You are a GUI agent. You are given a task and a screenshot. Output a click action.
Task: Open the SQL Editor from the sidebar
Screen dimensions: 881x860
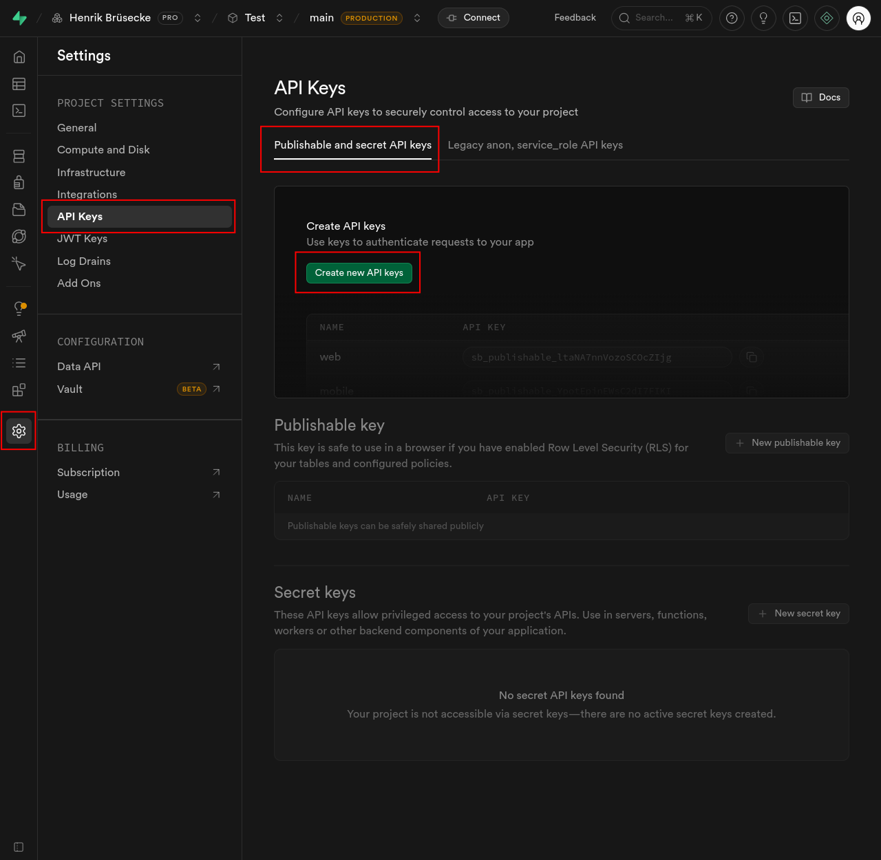coord(19,110)
